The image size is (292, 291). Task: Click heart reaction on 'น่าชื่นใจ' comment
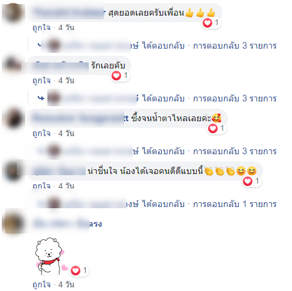(x=248, y=181)
